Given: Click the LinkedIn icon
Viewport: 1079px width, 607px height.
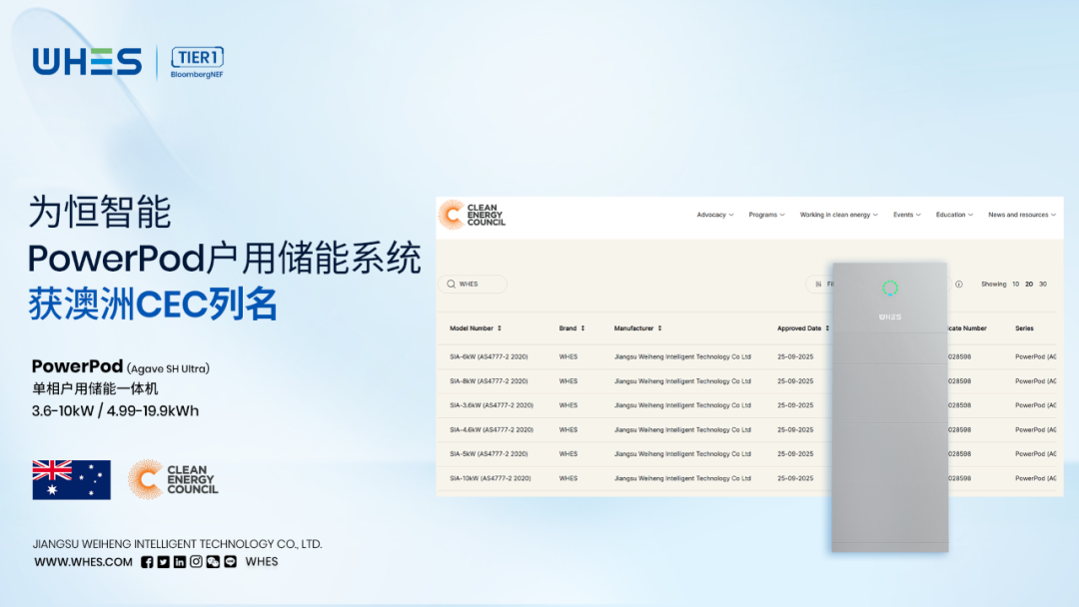Looking at the screenshot, I should click(x=180, y=562).
